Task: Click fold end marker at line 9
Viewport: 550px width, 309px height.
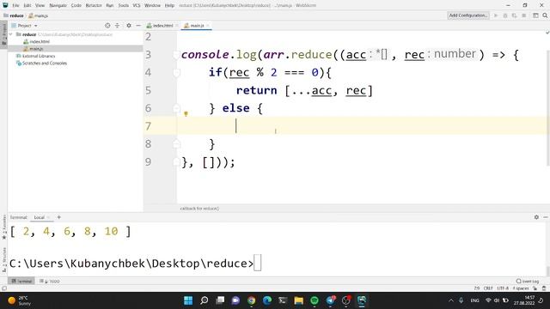Action: click(176, 162)
